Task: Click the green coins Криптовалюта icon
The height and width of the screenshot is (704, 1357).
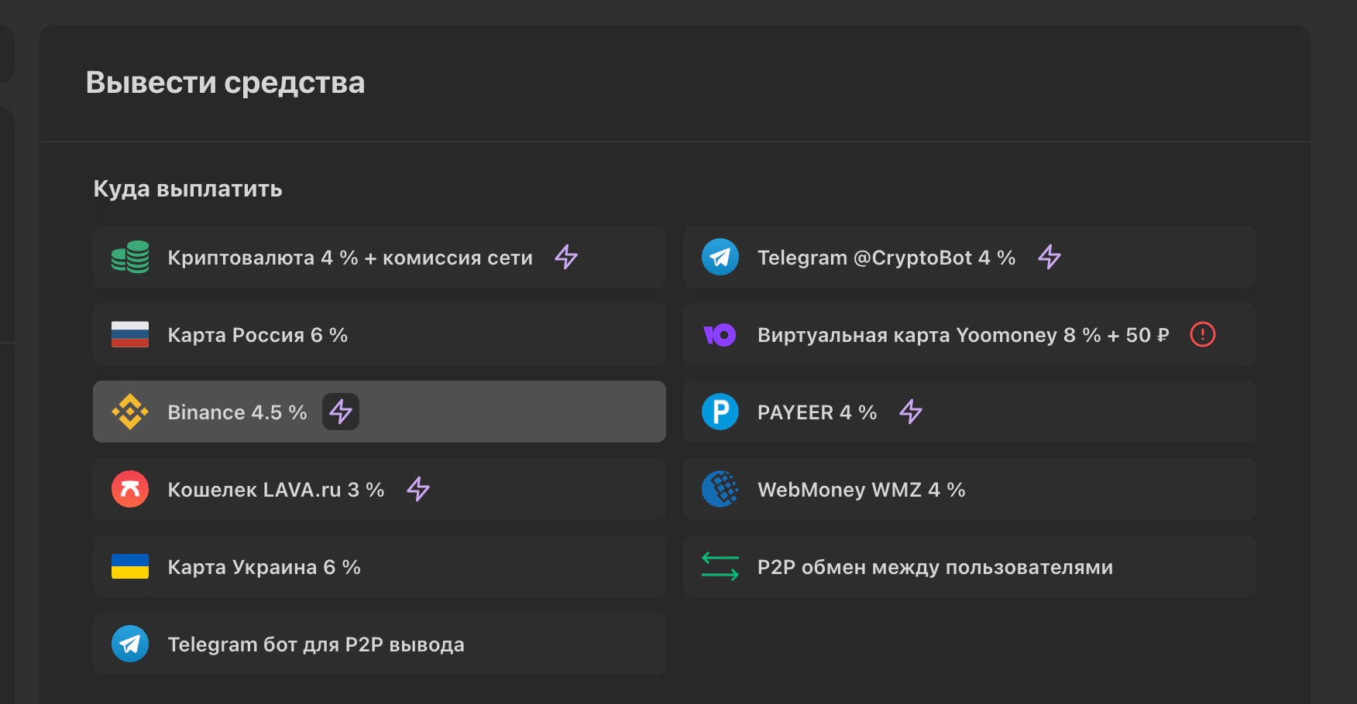Action: tap(130, 257)
